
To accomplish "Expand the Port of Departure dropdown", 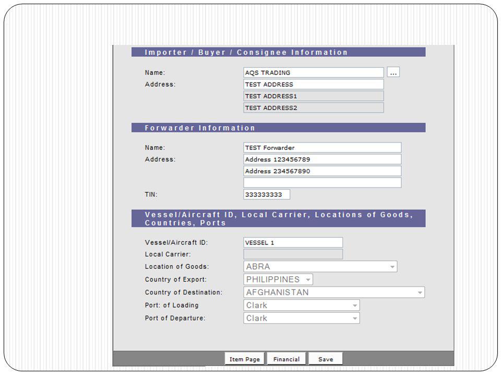I will point(301,318).
